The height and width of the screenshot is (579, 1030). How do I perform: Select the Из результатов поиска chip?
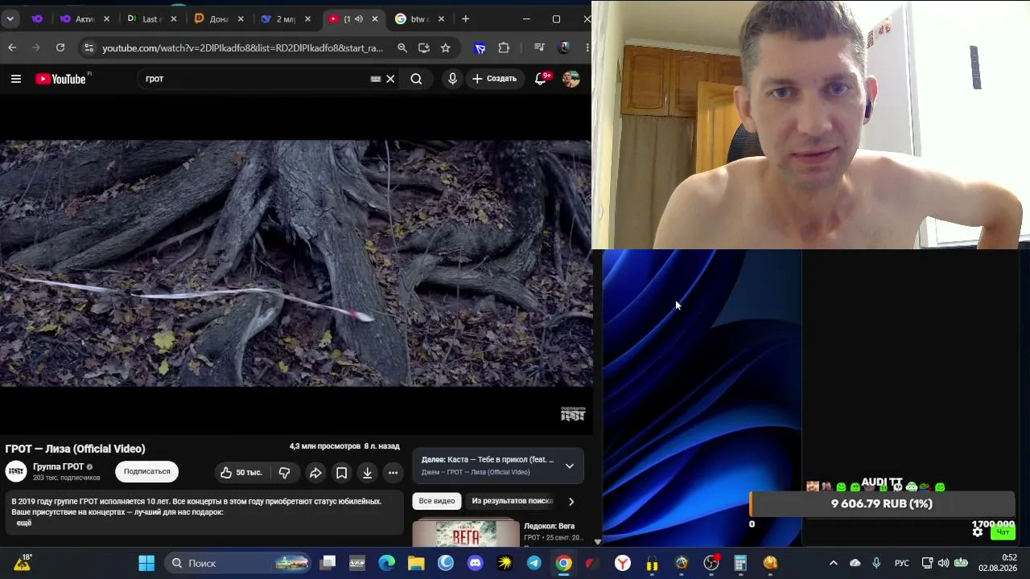512,501
